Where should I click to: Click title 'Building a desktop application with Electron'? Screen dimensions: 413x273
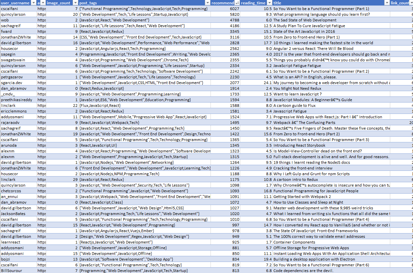(x=314, y=259)
